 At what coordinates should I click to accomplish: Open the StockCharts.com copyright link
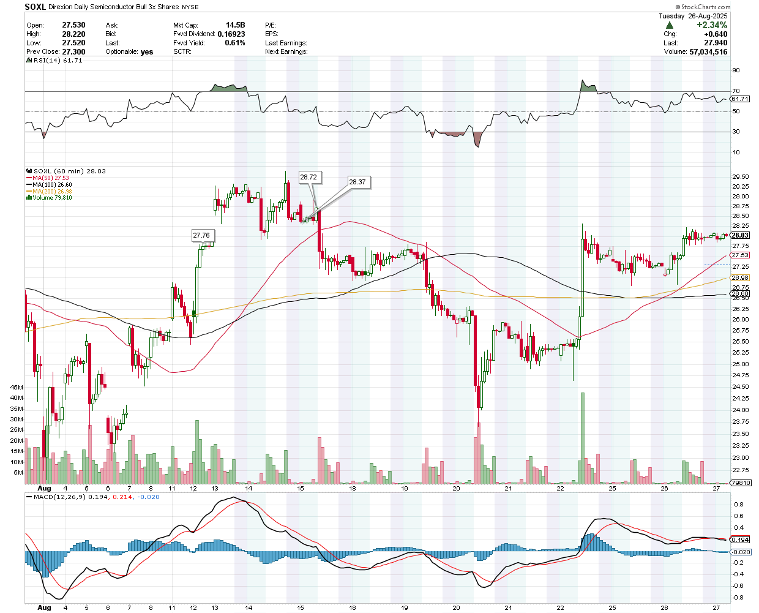pyautogui.click(x=704, y=7)
